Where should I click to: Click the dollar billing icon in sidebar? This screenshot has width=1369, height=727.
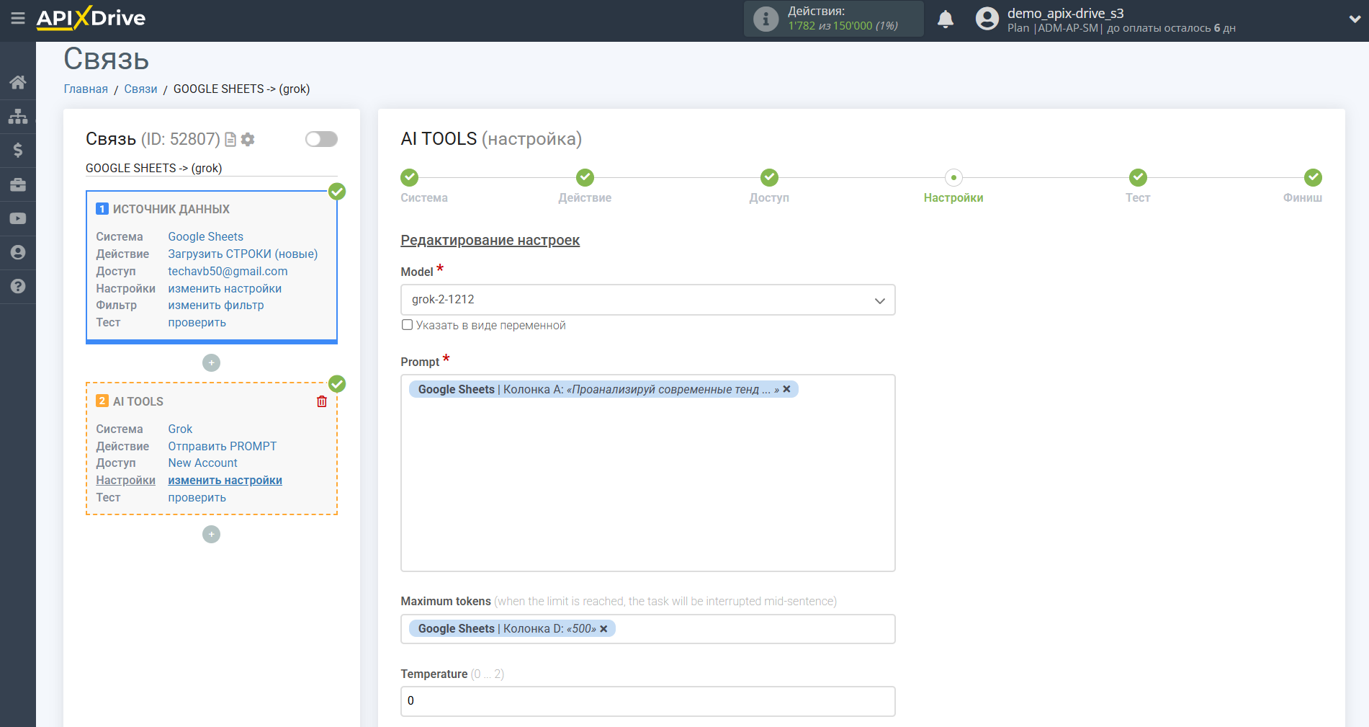17,150
